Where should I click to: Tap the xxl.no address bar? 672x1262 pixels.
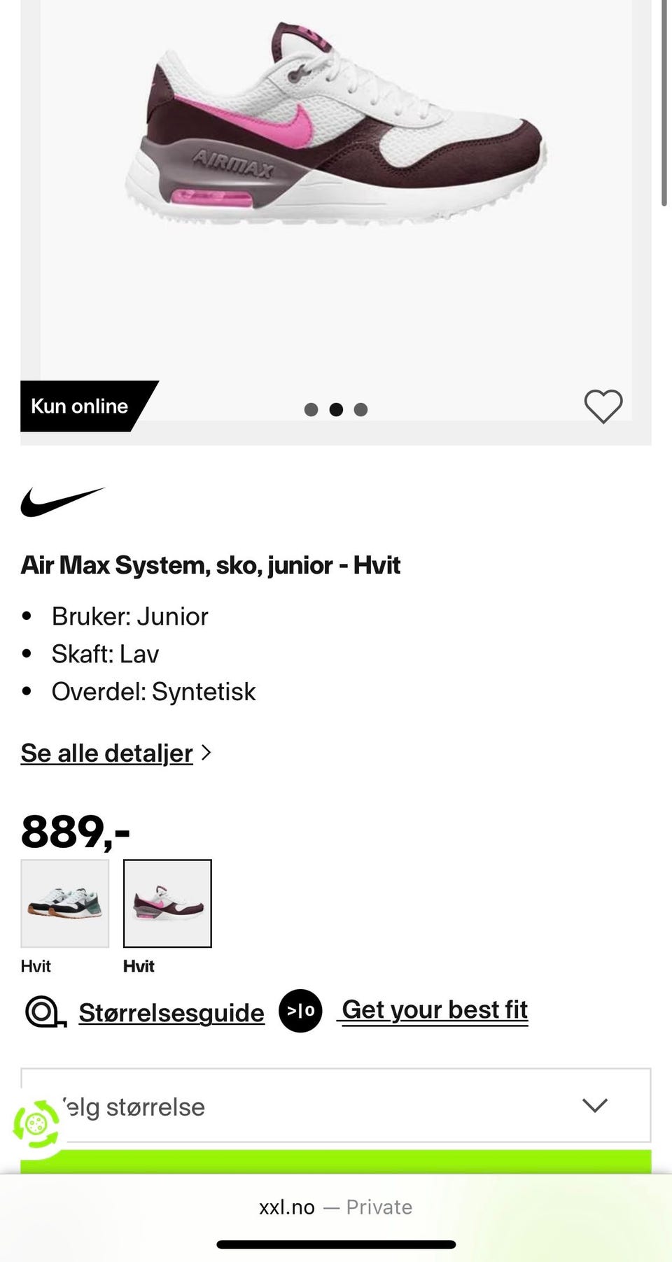point(336,1207)
